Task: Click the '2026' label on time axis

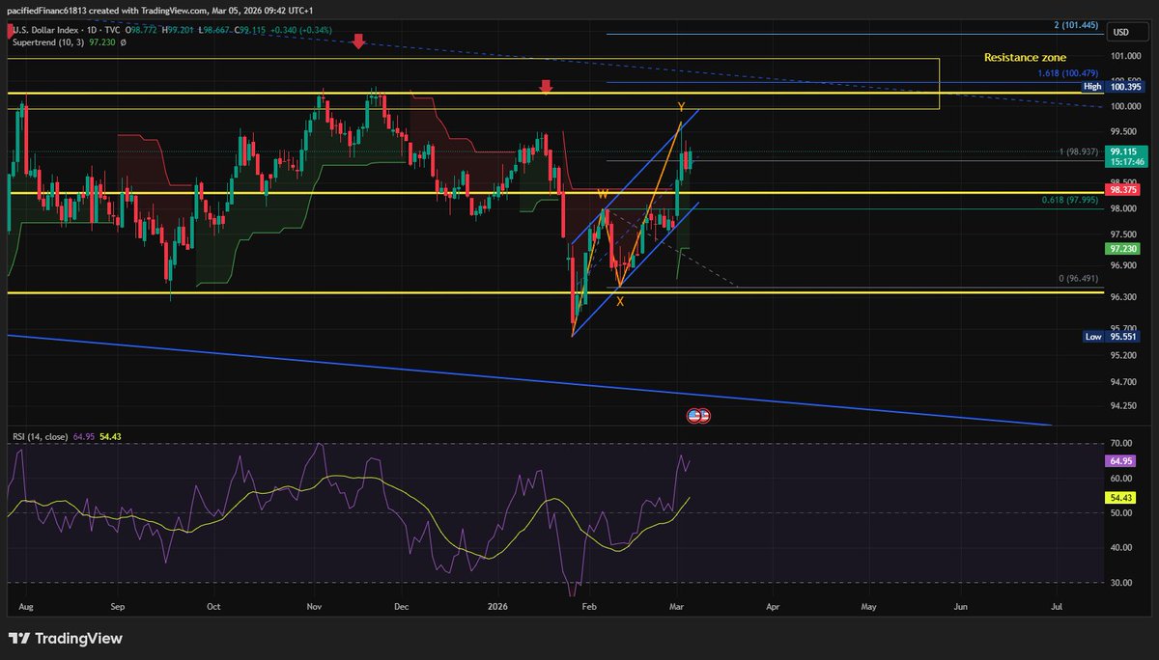Action: (x=498, y=608)
